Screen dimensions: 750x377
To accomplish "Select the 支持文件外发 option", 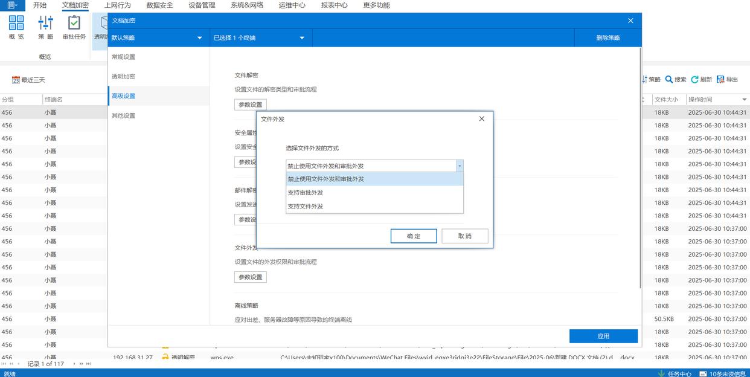I will pos(306,206).
